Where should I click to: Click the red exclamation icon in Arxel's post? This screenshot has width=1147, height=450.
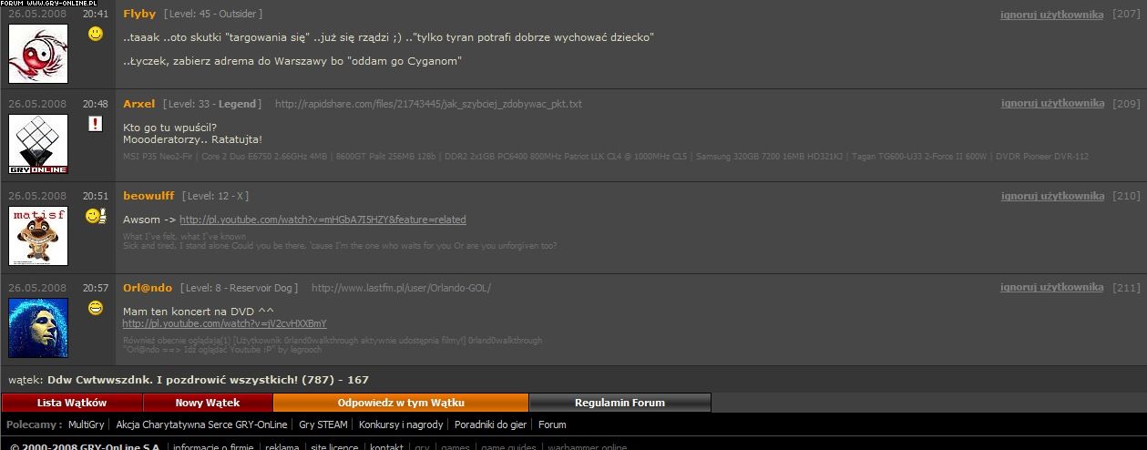(x=96, y=124)
